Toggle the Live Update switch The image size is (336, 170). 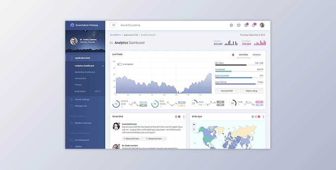pos(119,64)
